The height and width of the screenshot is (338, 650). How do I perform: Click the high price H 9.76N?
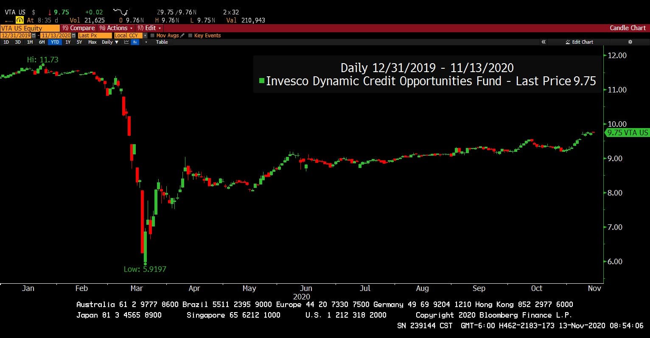pos(167,20)
